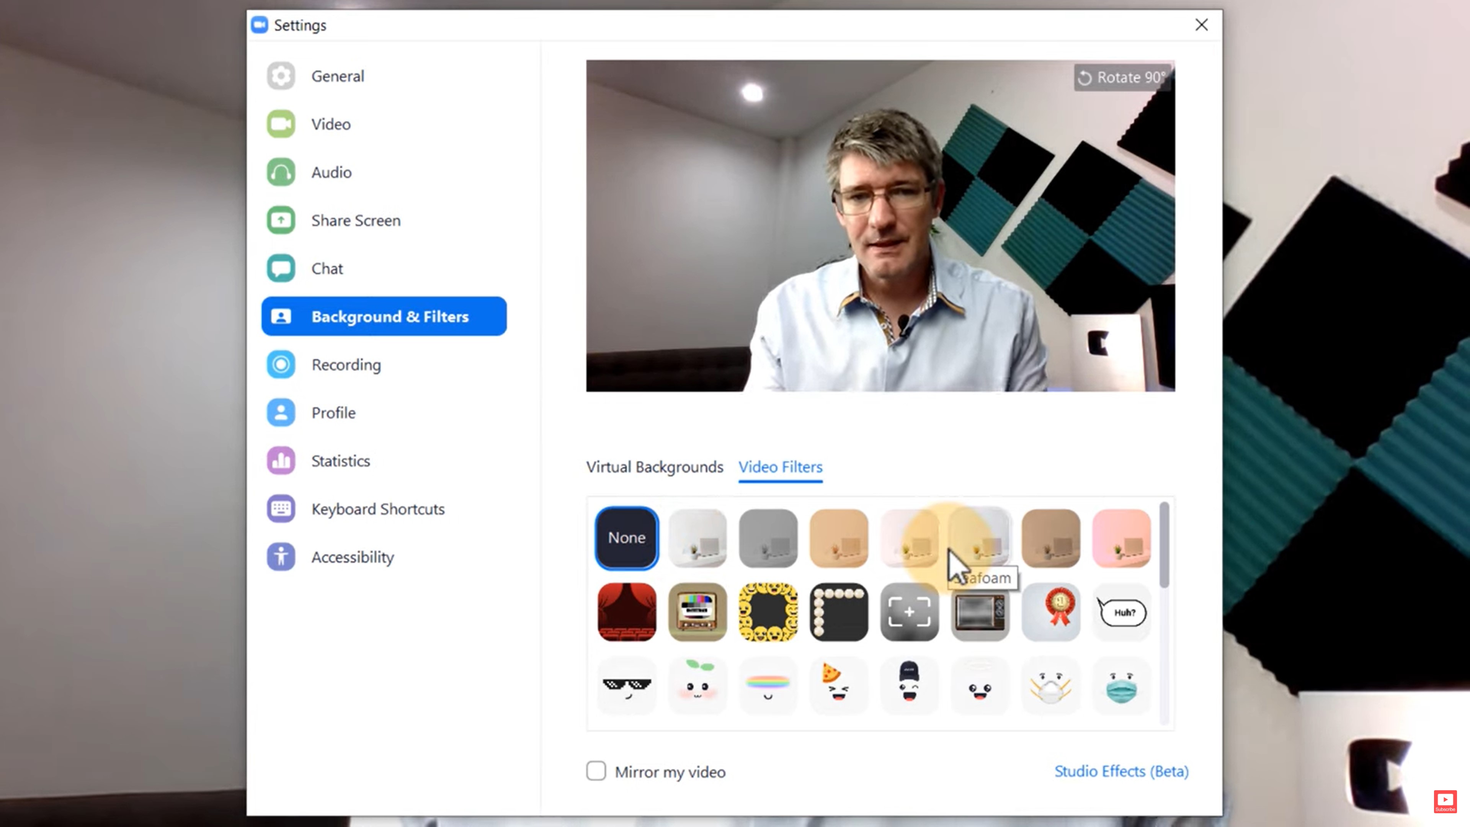Open Studio Effects Beta settings
Viewport: 1470px width, 827px height.
(1120, 770)
